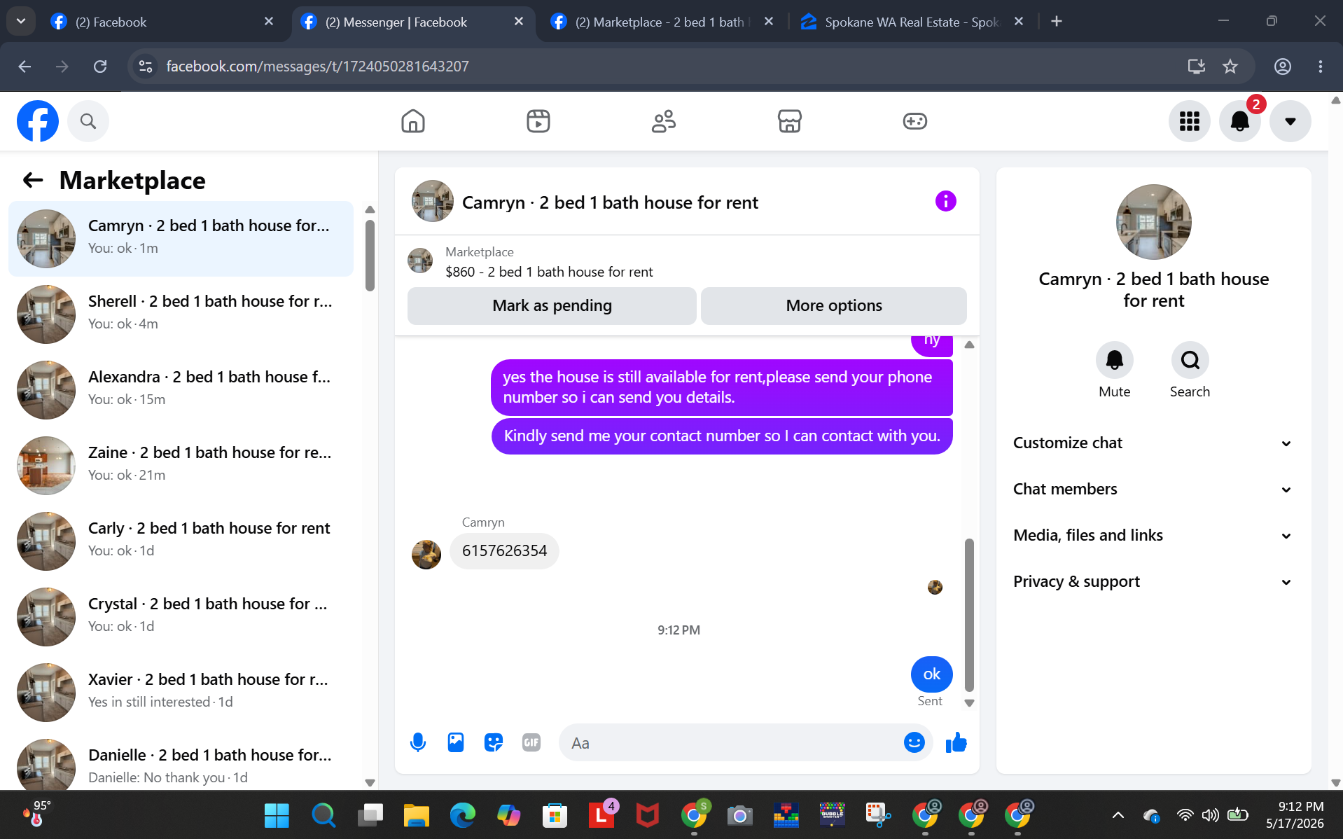The height and width of the screenshot is (839, 1343).
Task: Click the sent 'ok' message bubble
Action: click(931, 674)
